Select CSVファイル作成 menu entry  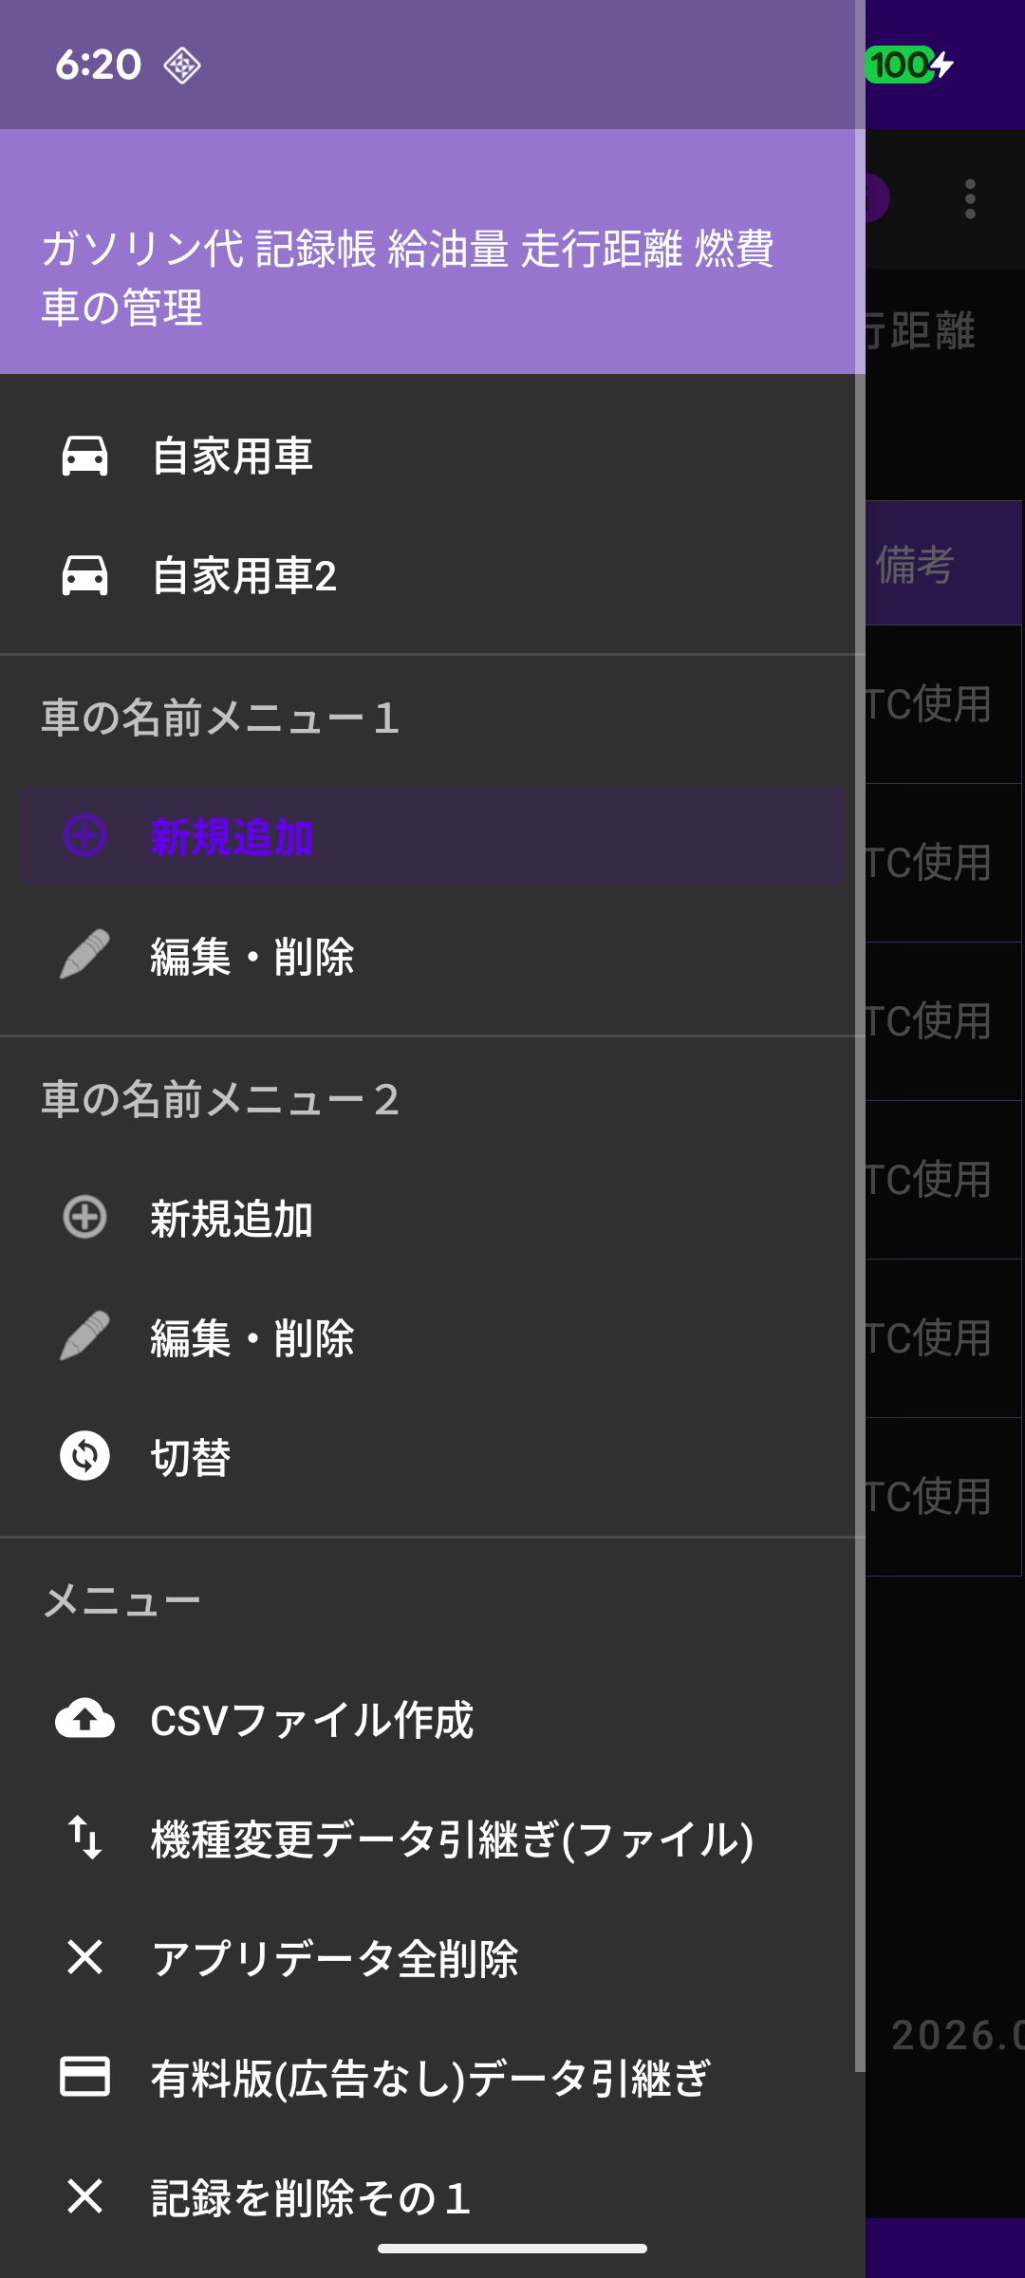311,1720
